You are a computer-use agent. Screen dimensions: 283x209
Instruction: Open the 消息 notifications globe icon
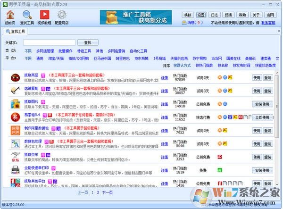pos(184,22)
